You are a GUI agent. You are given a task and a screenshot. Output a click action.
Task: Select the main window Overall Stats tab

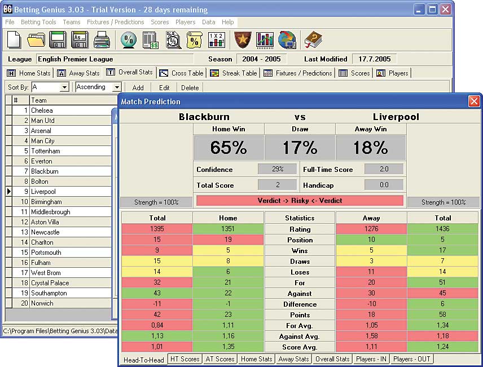[x=129, y=72]
